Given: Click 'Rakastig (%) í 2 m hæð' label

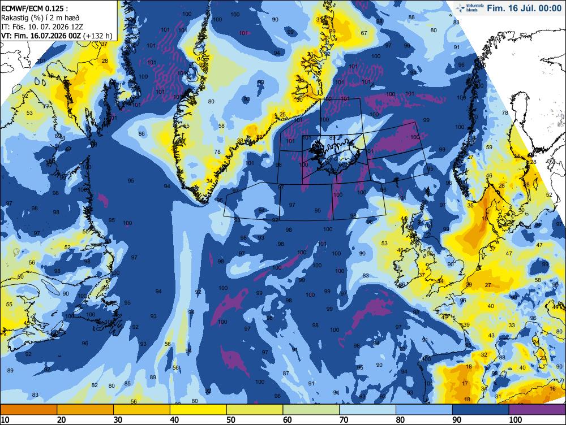Looking at the screenshot, I should [40, 18].
